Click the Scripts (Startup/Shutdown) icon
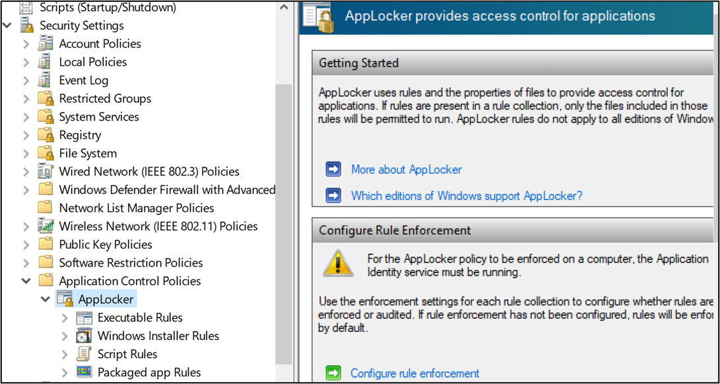Viewport: 720px width, 384px height. [x=27, y=7]
